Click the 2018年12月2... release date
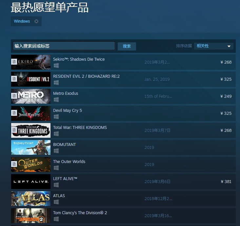The image size is (240, 226). (158, 198)
